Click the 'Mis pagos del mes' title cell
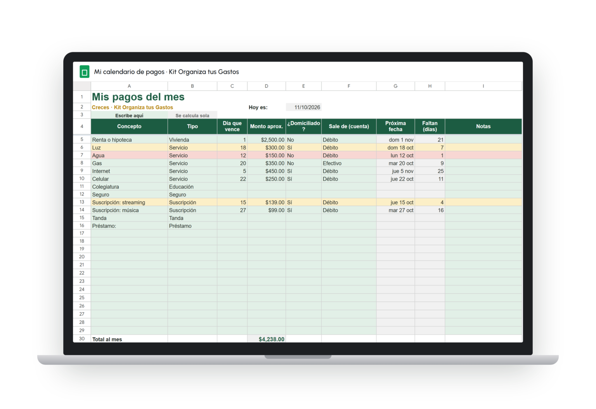The height and width of the screenshot is (409, 596). tap(138, 97)
